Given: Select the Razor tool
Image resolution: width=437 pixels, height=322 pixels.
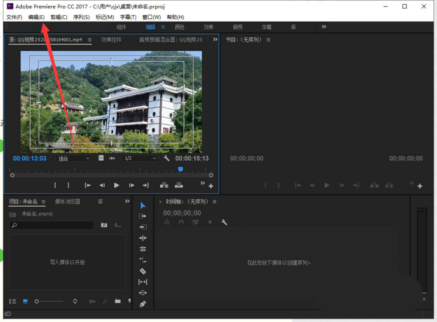Looking at the screenshot, I should [x=142, y=271].
